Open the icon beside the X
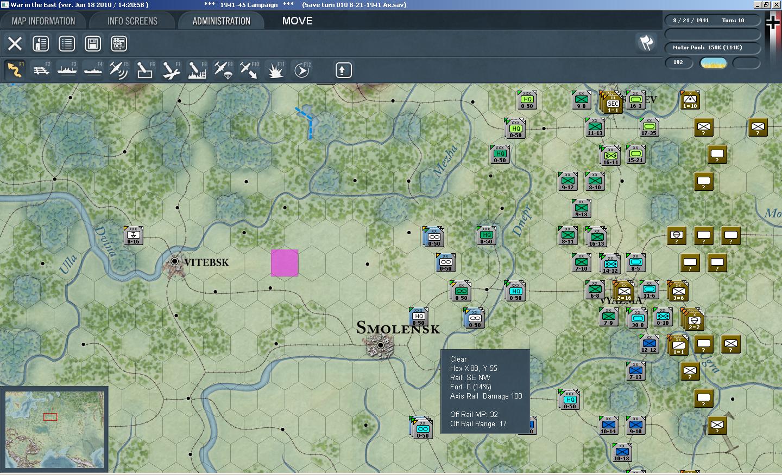The image size is (782, 475). pyautogui.click(x=41, y=43)
